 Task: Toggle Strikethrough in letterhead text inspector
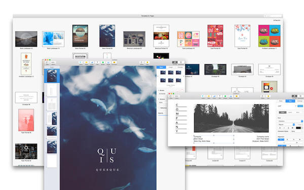coord(292,128)
